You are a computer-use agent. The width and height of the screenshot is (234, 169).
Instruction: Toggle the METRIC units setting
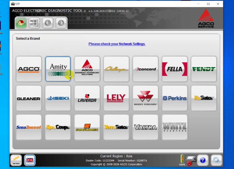(x=15, y=160)
